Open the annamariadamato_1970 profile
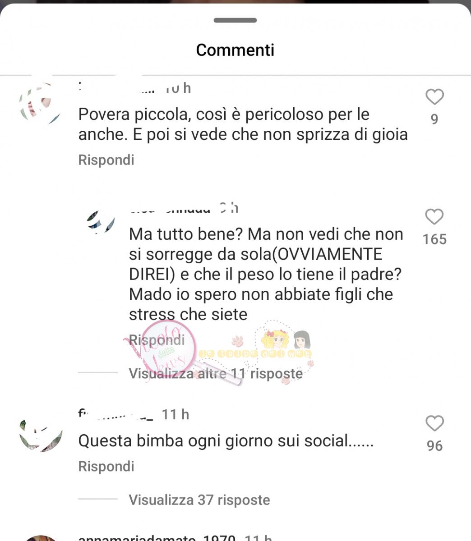This screenshot has width=471, height=541. pos(157,538)
